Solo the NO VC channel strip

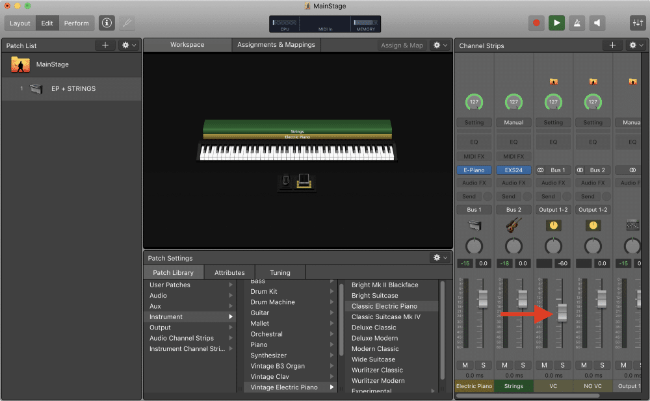(x=602, y=365)
